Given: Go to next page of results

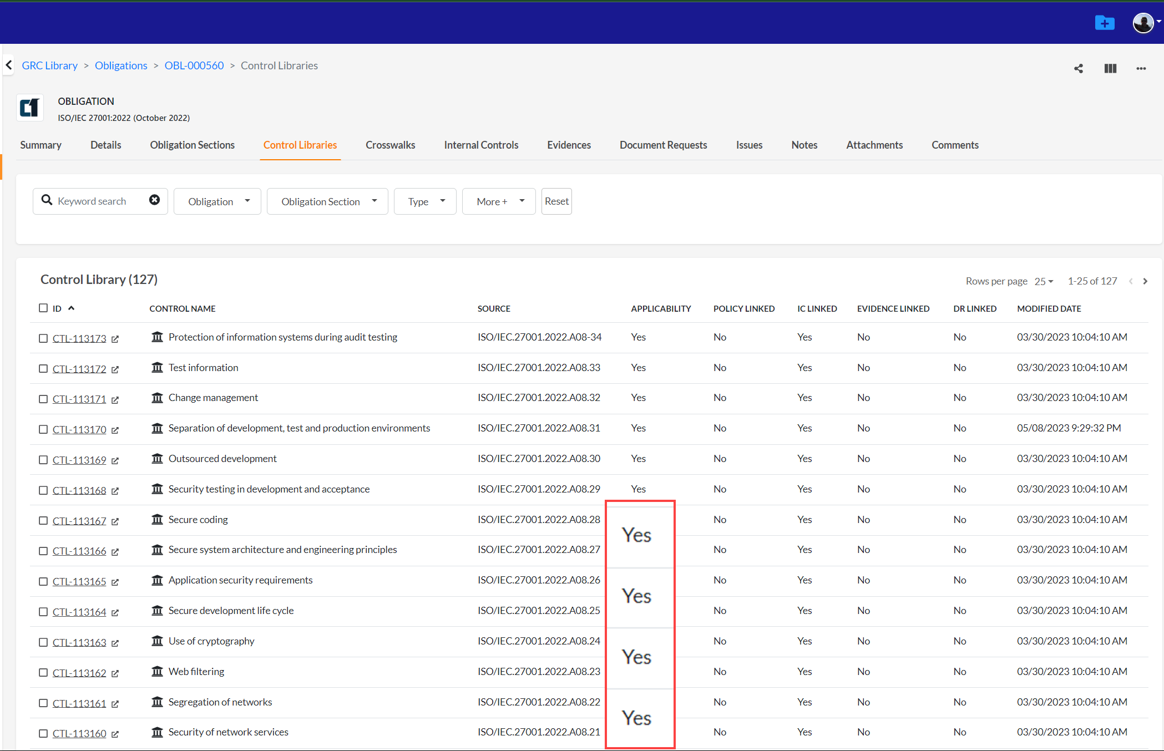Looking at the screenshot, I should tap(1145, 281).
